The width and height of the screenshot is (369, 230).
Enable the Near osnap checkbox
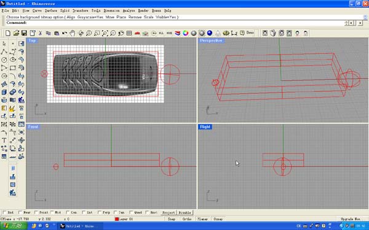click(x=20, y=212)
